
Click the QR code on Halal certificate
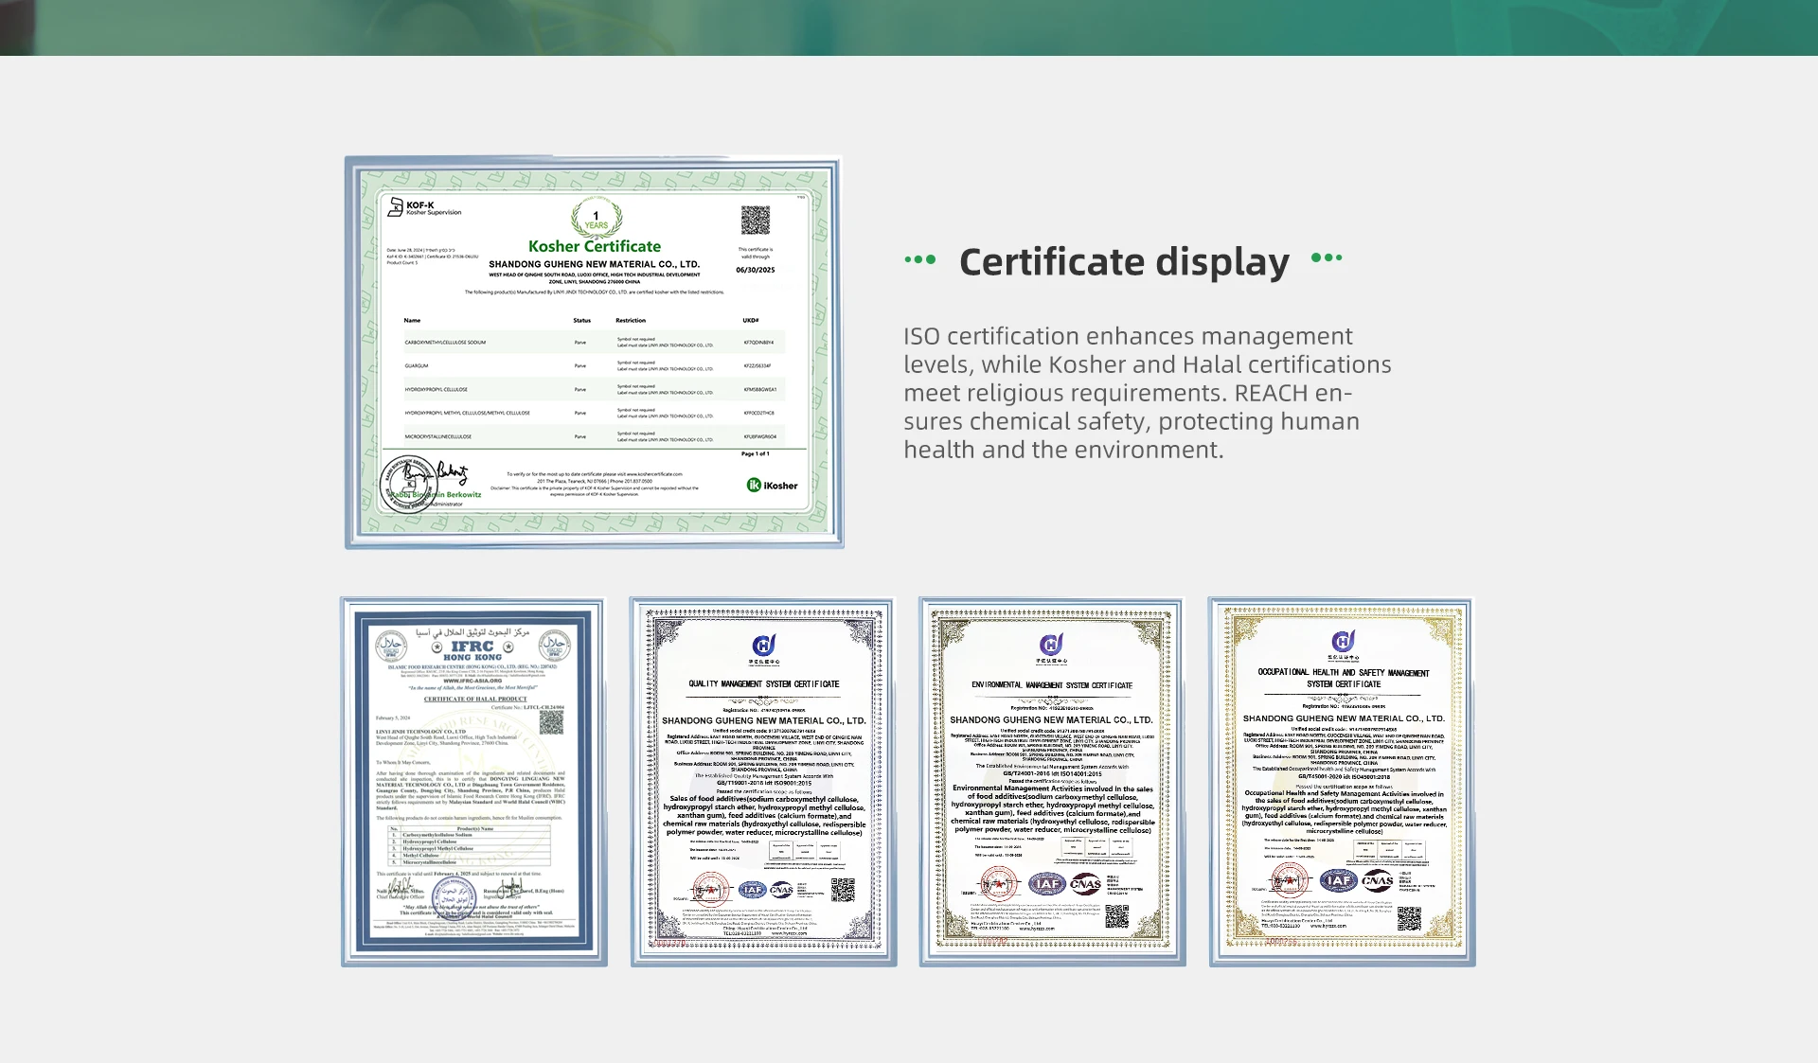(x=551, y=722)
